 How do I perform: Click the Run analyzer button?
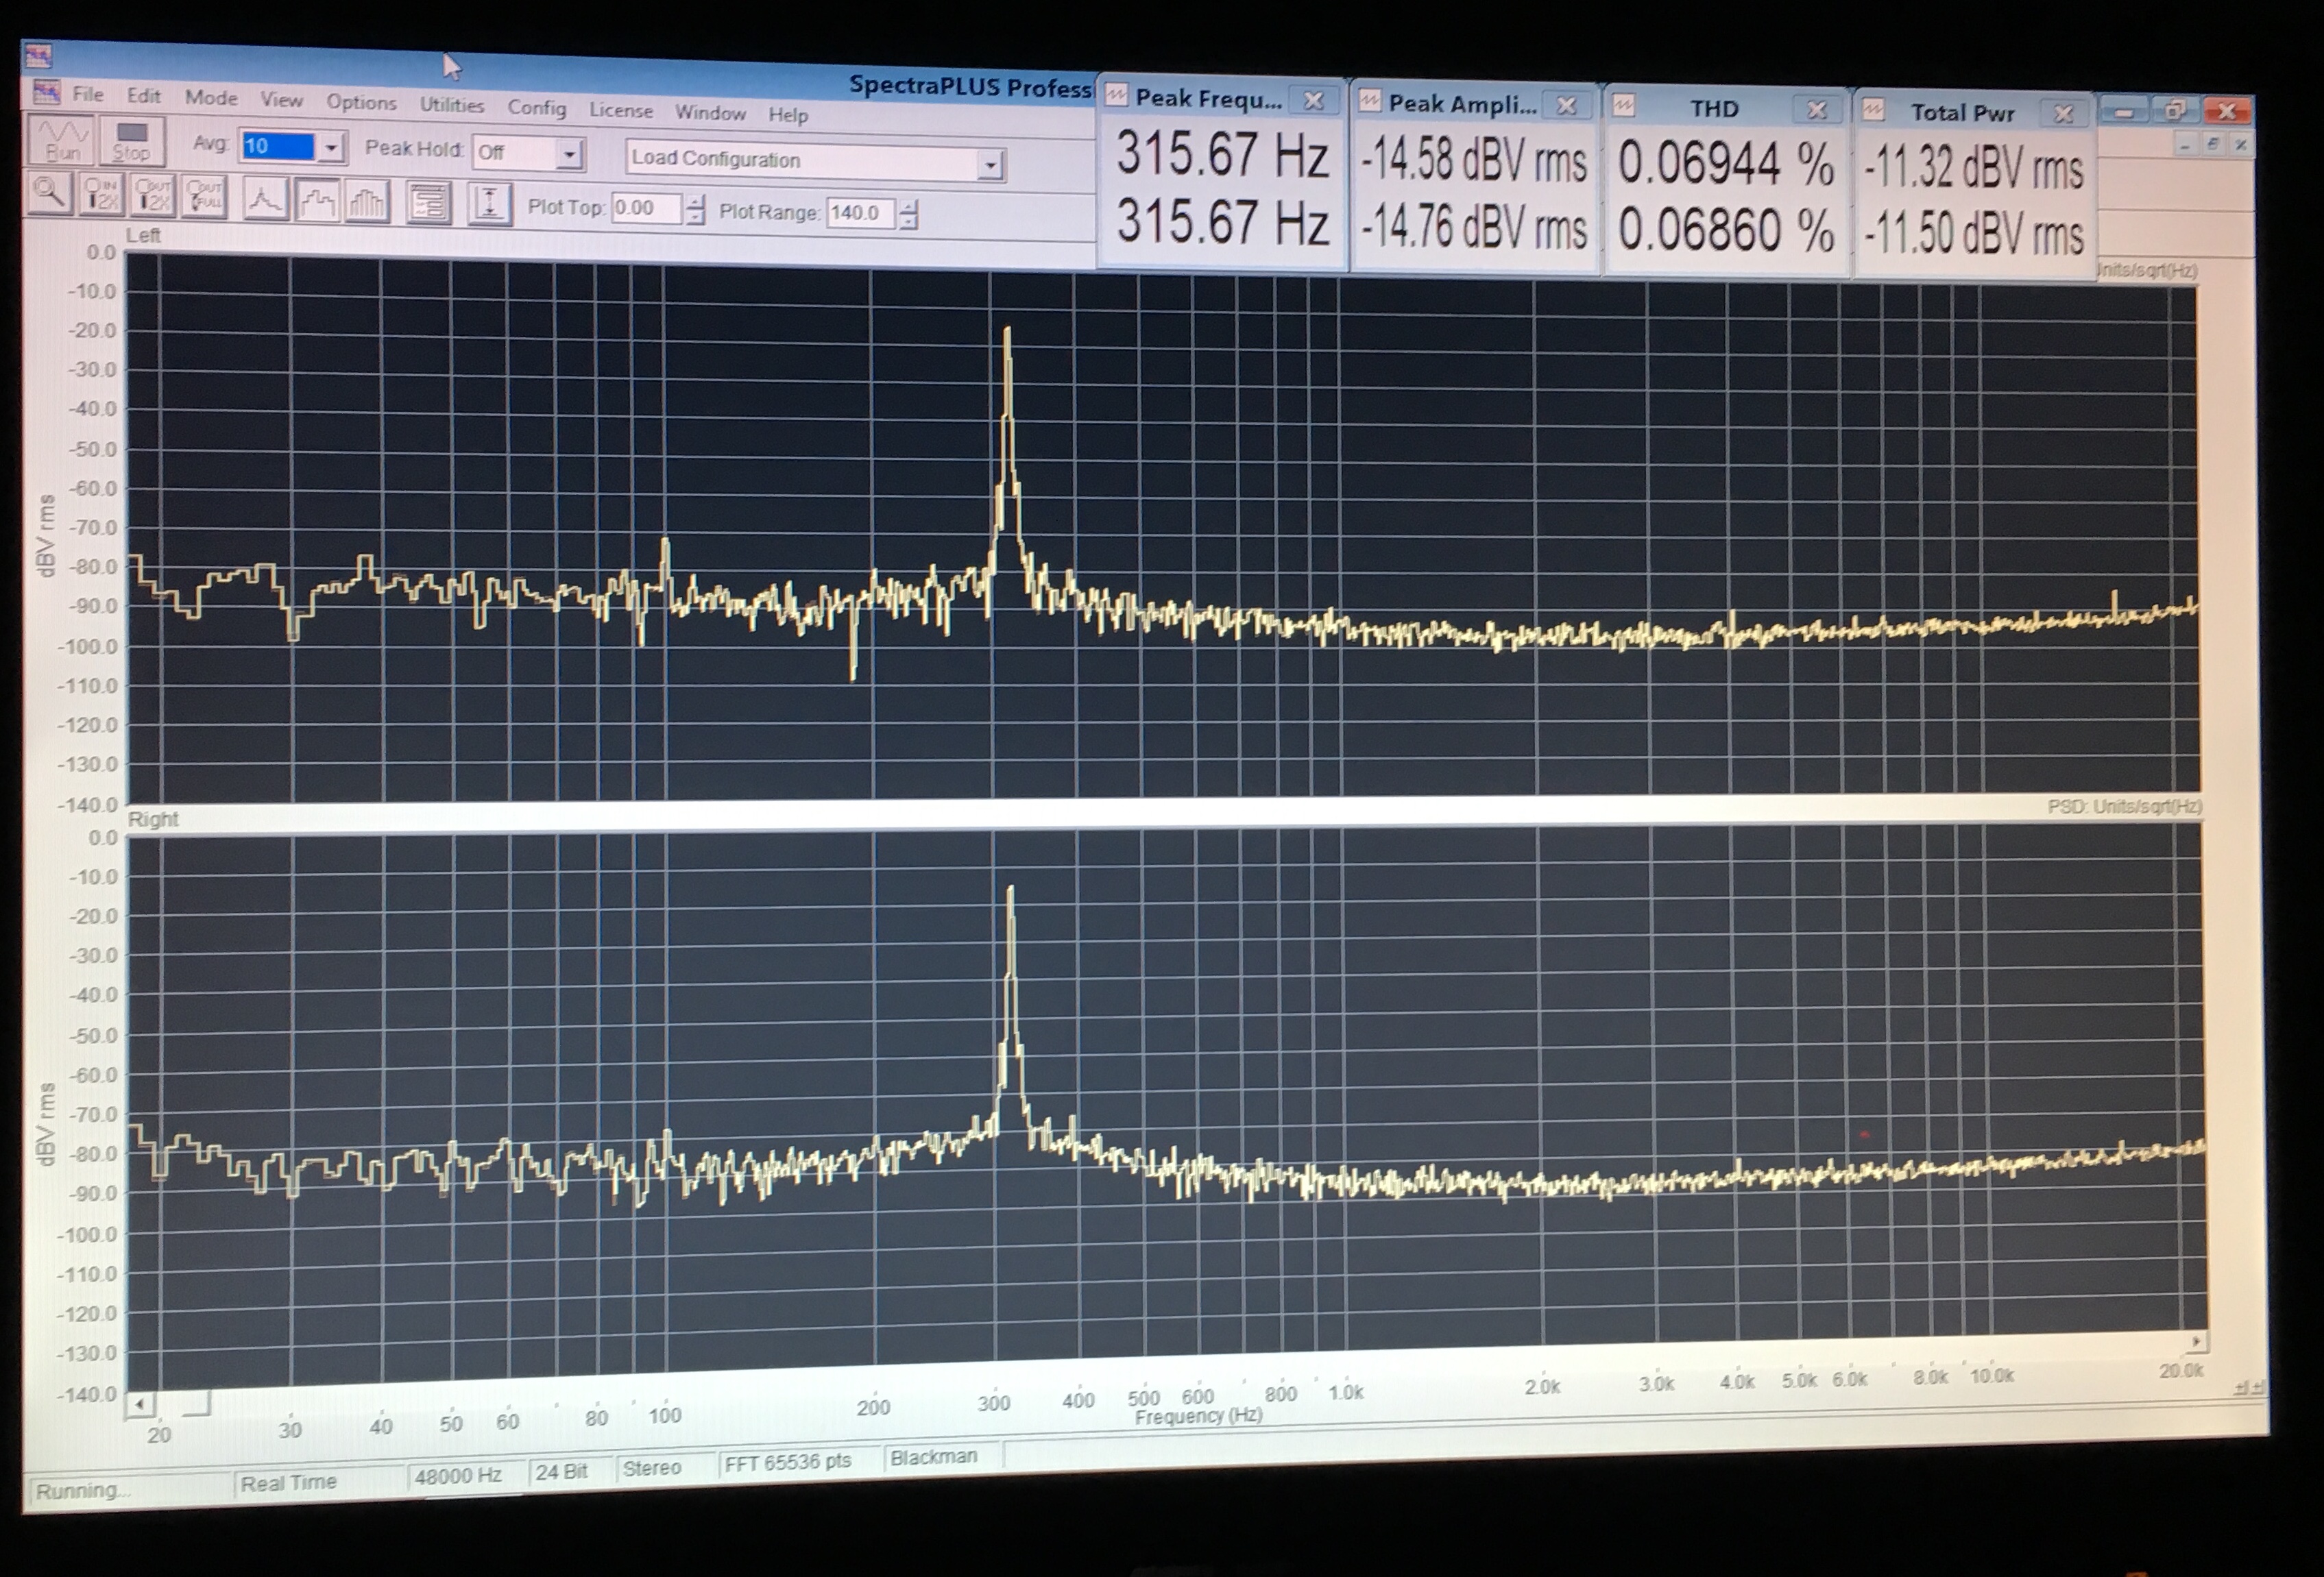[61, 139]
